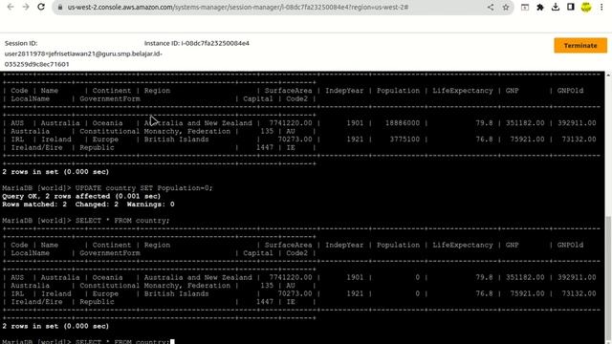This screenshot has height=344, width=612.
Task: Toggle the browser side panel icon
Action: tap(571, 7)
